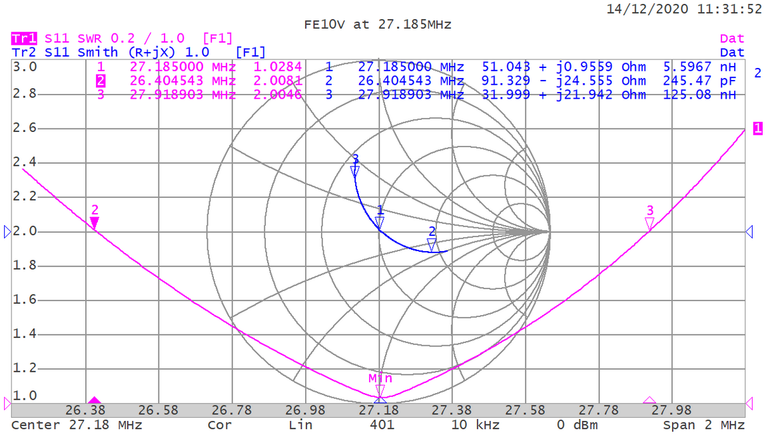The width and height of the screenshot is (770, 445).
Task: Click the hollow magenta marker triangle on frequency axis
Action: [x=649, y=400]
